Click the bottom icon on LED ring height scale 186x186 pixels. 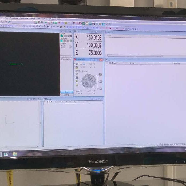click(x=101, y=89)
